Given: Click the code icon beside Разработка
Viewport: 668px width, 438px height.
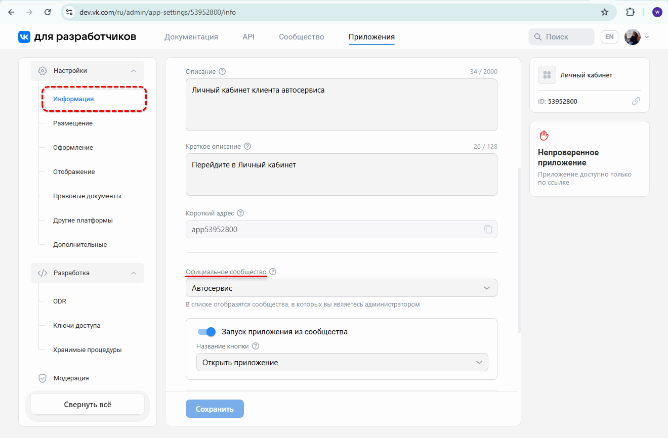Looking at the screenshot, I should click(x=44, y=273).
